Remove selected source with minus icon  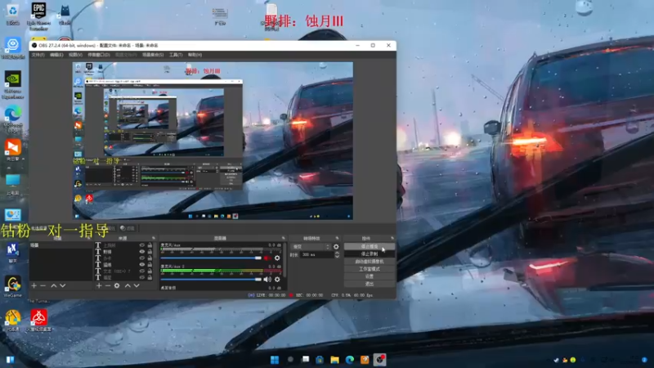108,285
